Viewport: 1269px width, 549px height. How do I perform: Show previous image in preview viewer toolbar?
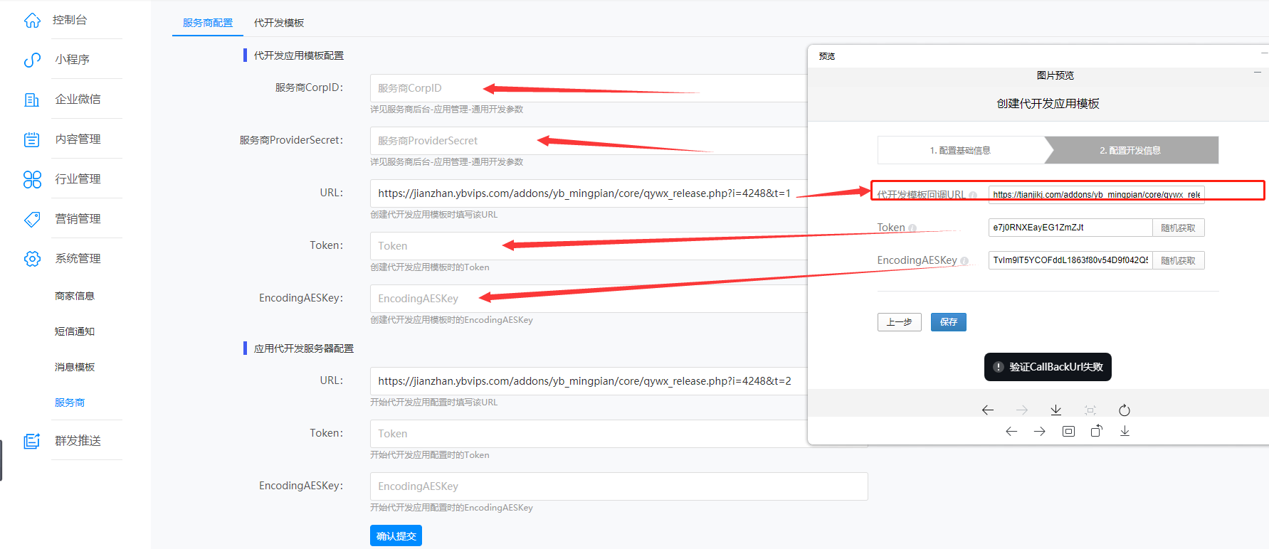[1011, 432]
